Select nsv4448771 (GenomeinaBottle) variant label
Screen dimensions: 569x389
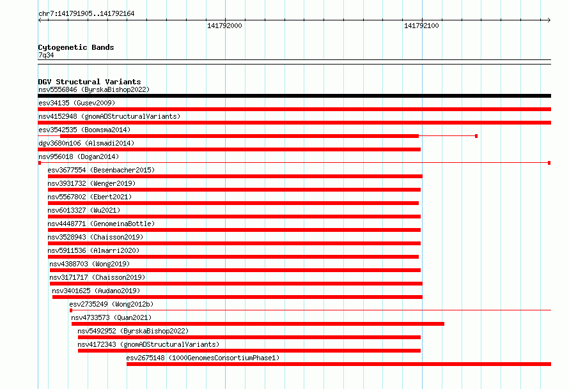click(101, 224)
